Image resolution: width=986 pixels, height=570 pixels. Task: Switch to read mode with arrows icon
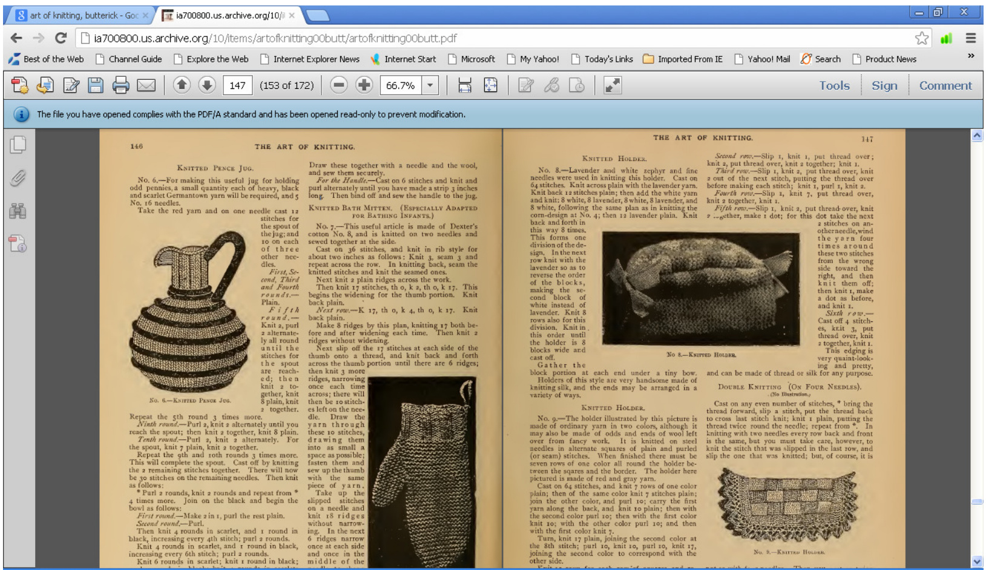tap(613, 85)
